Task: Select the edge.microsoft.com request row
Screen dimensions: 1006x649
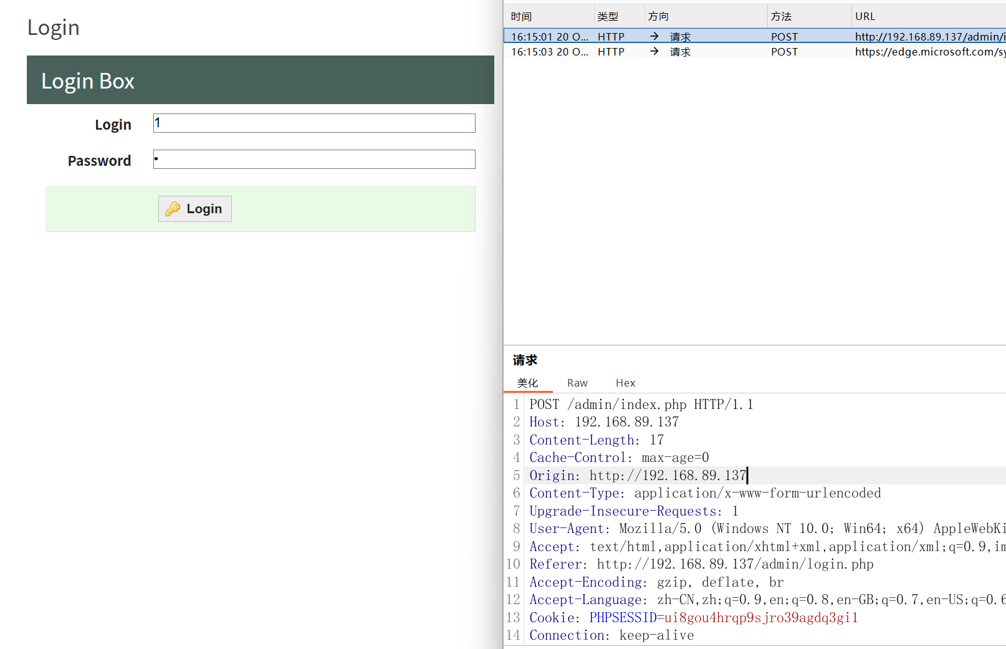Action: (x=755, y=51)
